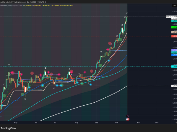The height and width of the screenshot is (132, 177).
Task: Click the GOLD symbol price label
Action: (168, 17)
